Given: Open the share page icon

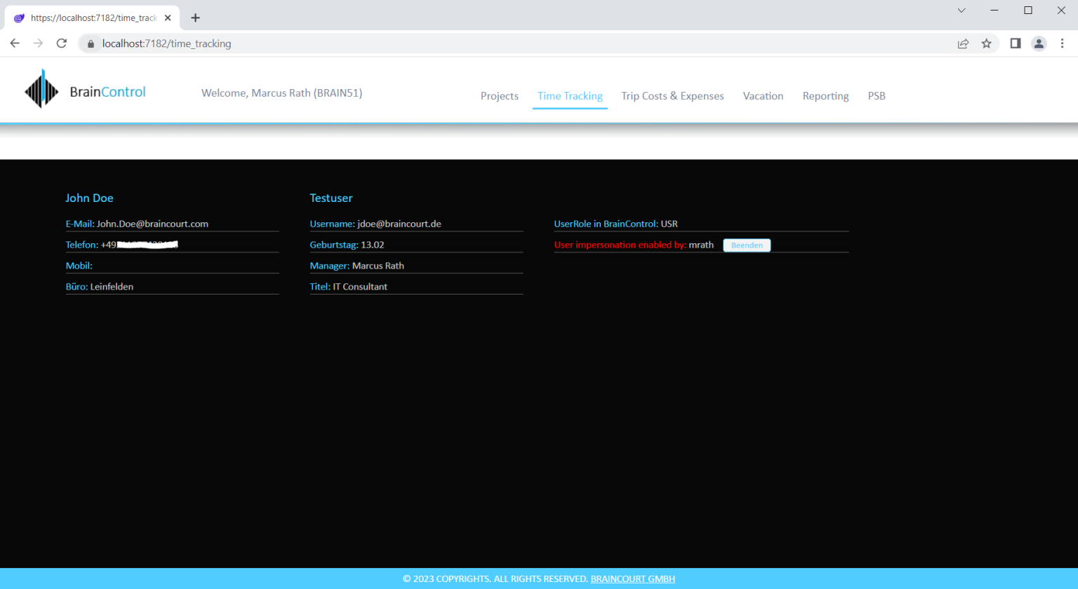Looking at the screenshot, I should coord(963,43).
